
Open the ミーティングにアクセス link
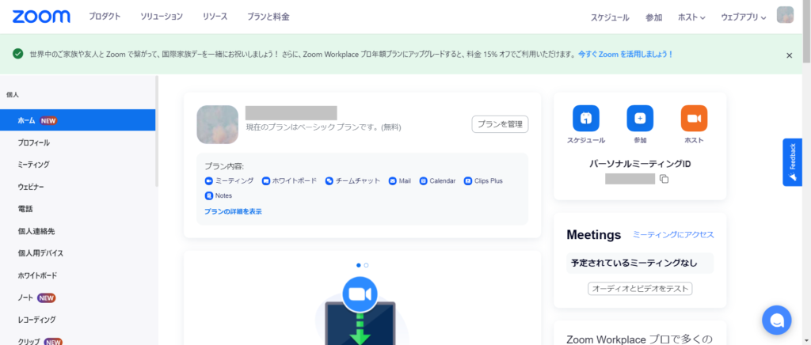point(673,235)
